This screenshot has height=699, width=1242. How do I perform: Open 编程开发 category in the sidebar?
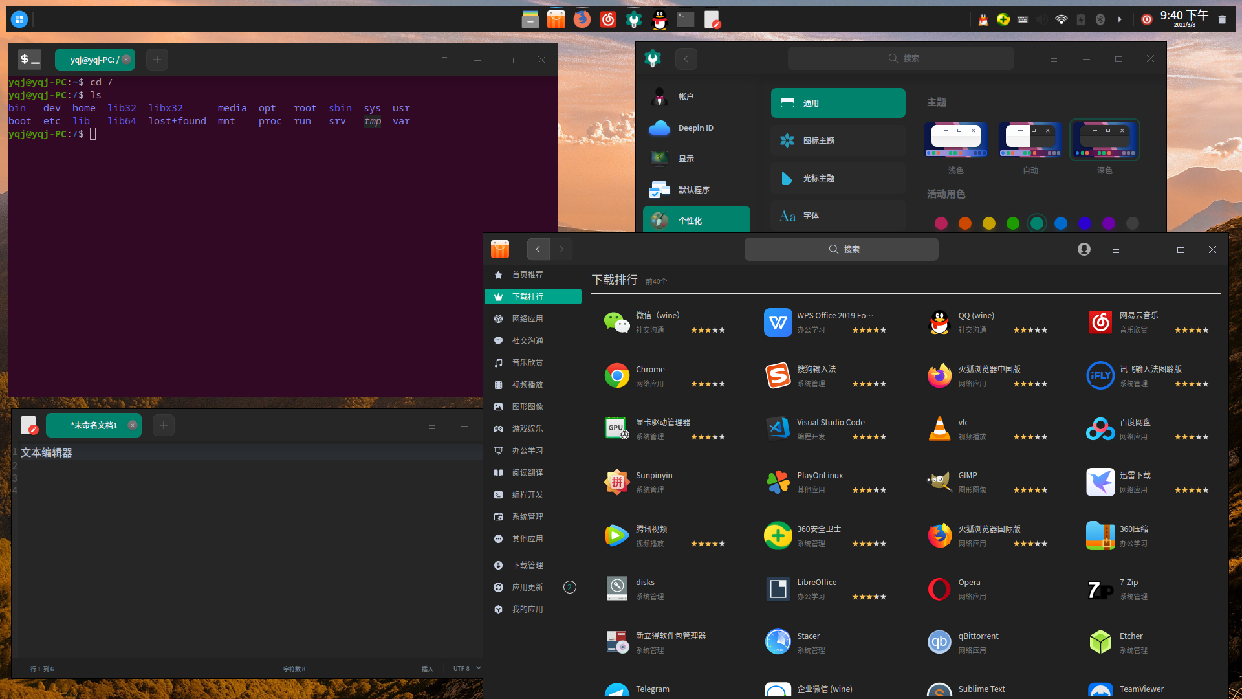pos(533,494)
